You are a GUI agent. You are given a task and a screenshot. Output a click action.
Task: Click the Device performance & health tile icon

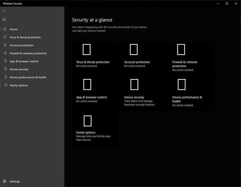click(x=182, y=85)
